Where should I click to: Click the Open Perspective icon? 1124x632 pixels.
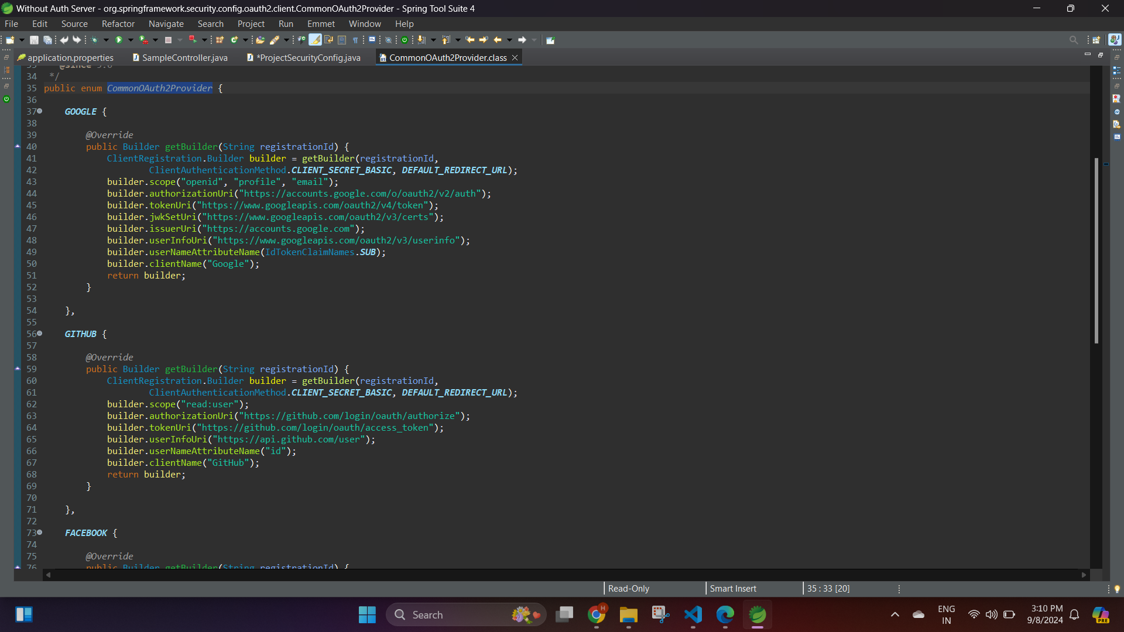tap(1096, 40)
